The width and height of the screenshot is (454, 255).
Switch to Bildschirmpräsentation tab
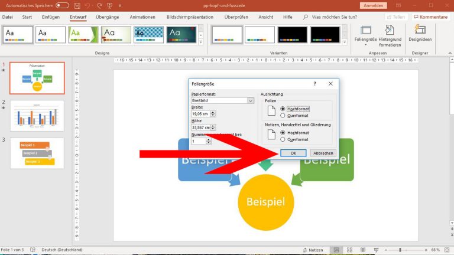[x=190, y=17]
